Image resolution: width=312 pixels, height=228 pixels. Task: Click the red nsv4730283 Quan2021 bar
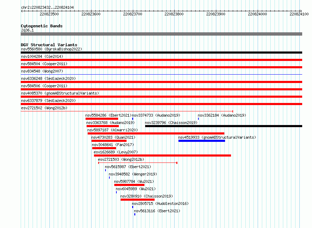click(x=109, y=141)
